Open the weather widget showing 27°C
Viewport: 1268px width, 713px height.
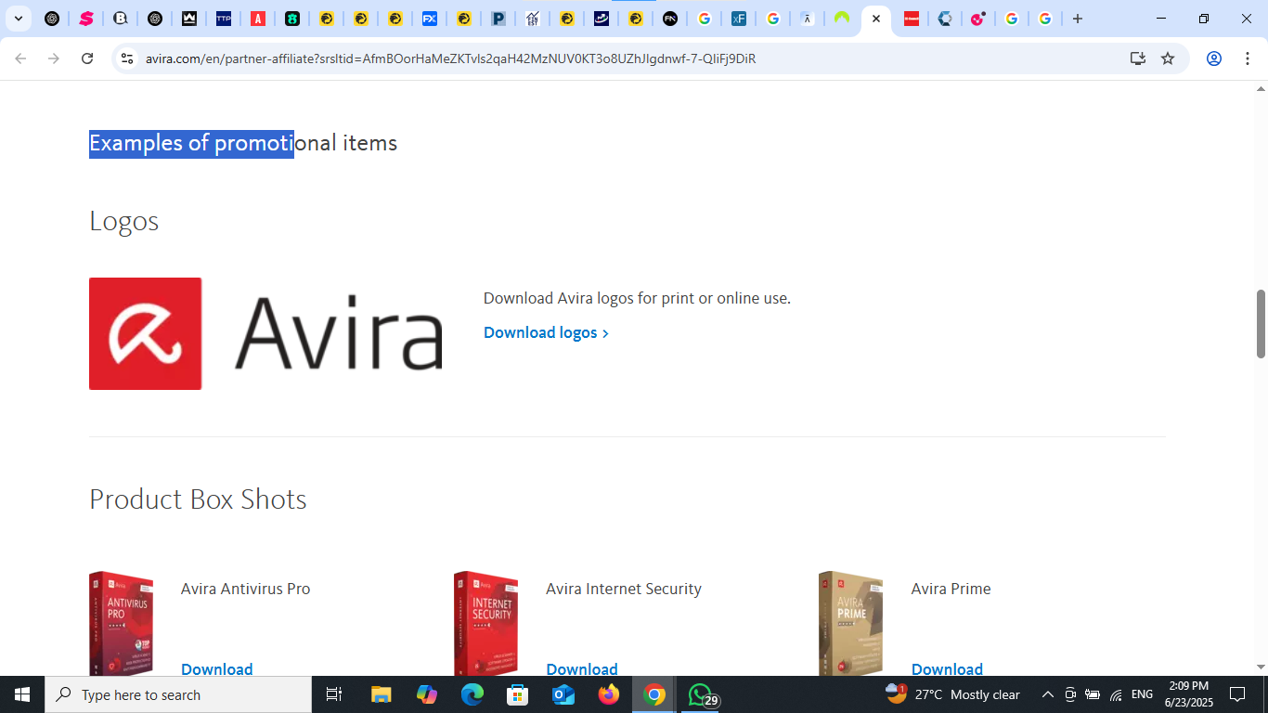coord(952,694)
